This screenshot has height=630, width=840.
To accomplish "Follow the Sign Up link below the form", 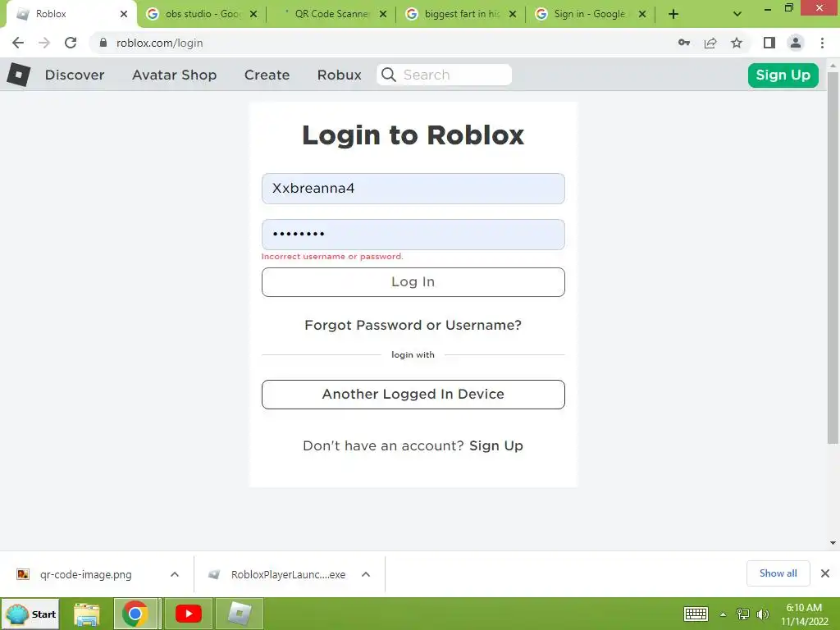I will (x=496, y=445).
